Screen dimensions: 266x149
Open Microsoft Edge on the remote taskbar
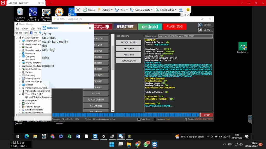[27, 136]
